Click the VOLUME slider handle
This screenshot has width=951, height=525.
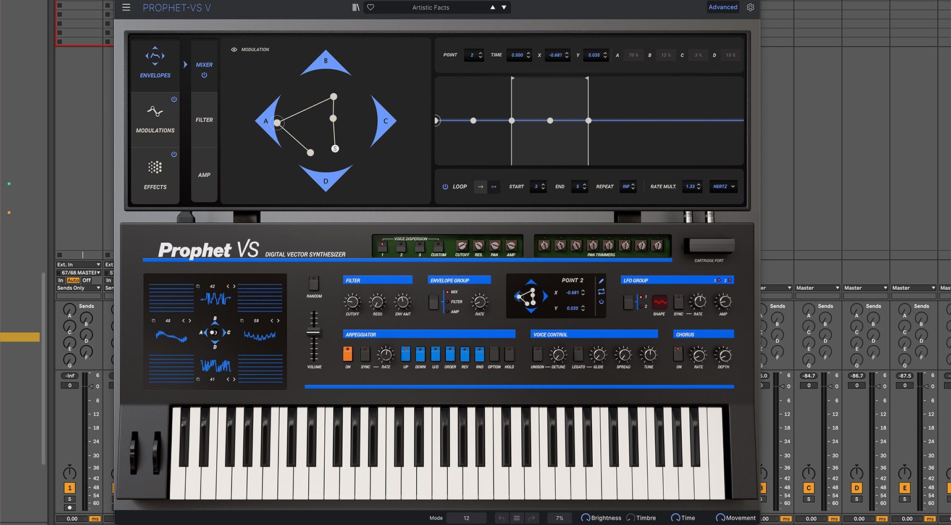click(x=314, y=333)
